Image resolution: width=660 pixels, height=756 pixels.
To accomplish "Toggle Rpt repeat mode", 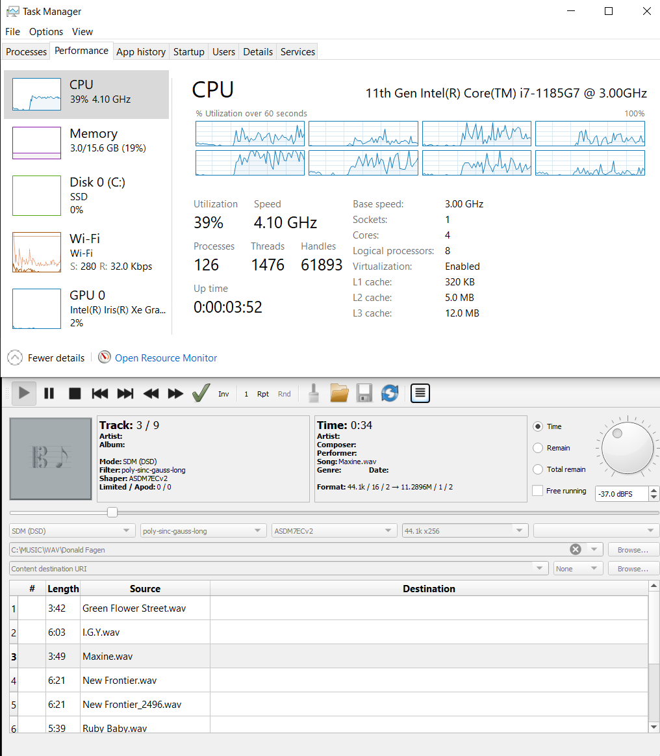I will [x=263, y=394].
